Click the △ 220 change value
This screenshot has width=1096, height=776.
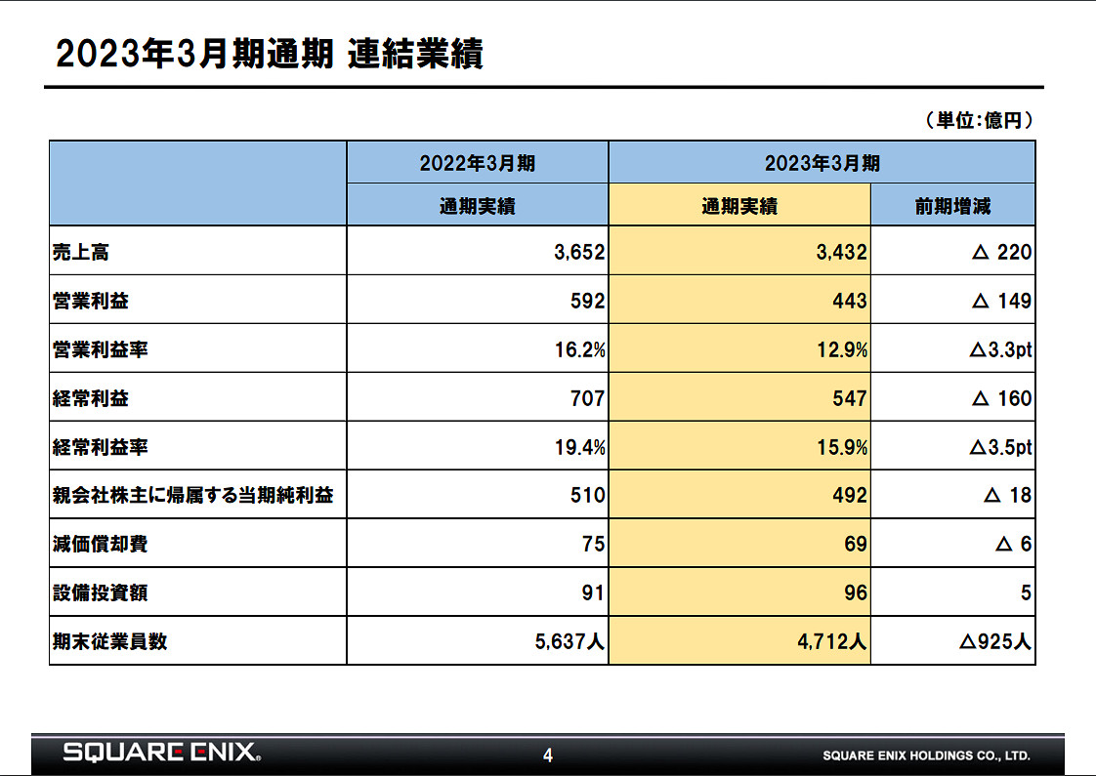(x=1001, y=252)
